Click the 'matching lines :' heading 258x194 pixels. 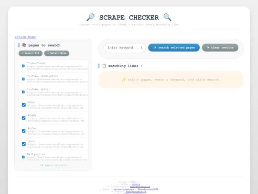(x=125, y=66)
